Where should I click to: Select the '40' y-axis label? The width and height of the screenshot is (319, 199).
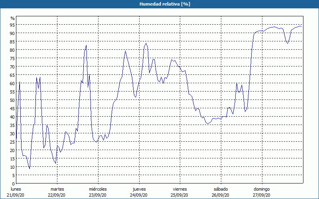coord(12,117)
